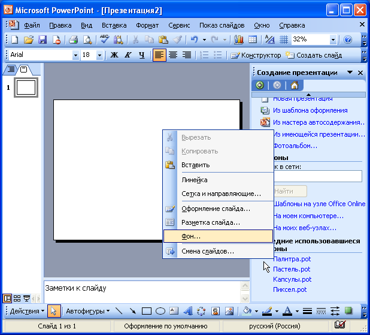Save the presentation with the floppy icon
The width and height of the screenshot is (370, 335).
point(43,40)
